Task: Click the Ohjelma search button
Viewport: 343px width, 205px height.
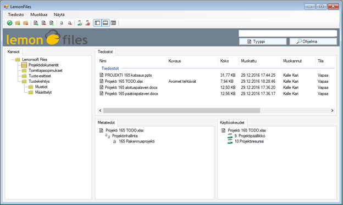Action: click(x=313, y=42)
